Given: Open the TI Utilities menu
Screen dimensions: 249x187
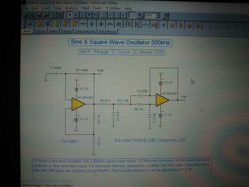Looking at the screenshot, I should tap(113, 8).
